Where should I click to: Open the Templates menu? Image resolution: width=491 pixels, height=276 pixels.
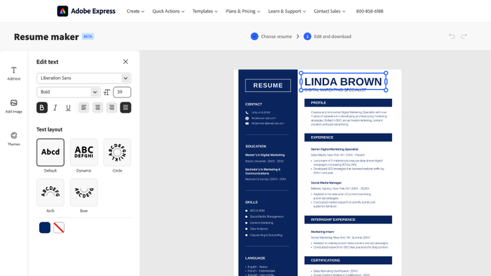pos(205,11)
